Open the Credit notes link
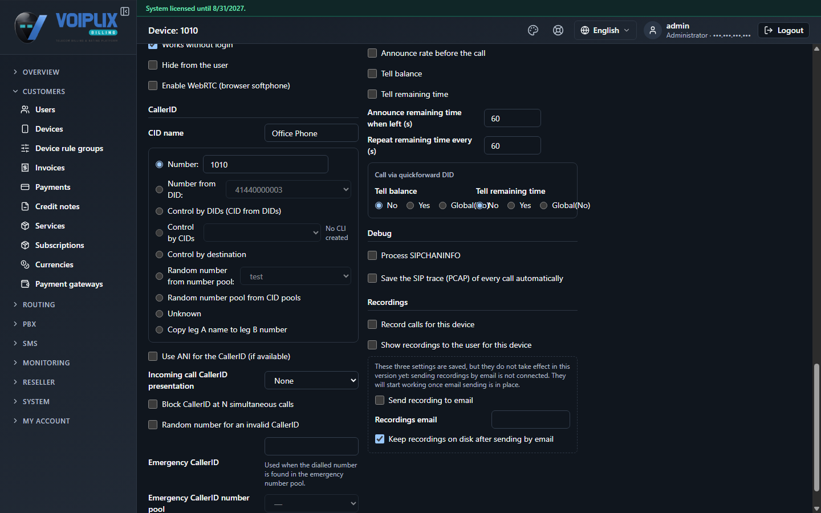Screen dimensions: 821x513 point(57,206)
